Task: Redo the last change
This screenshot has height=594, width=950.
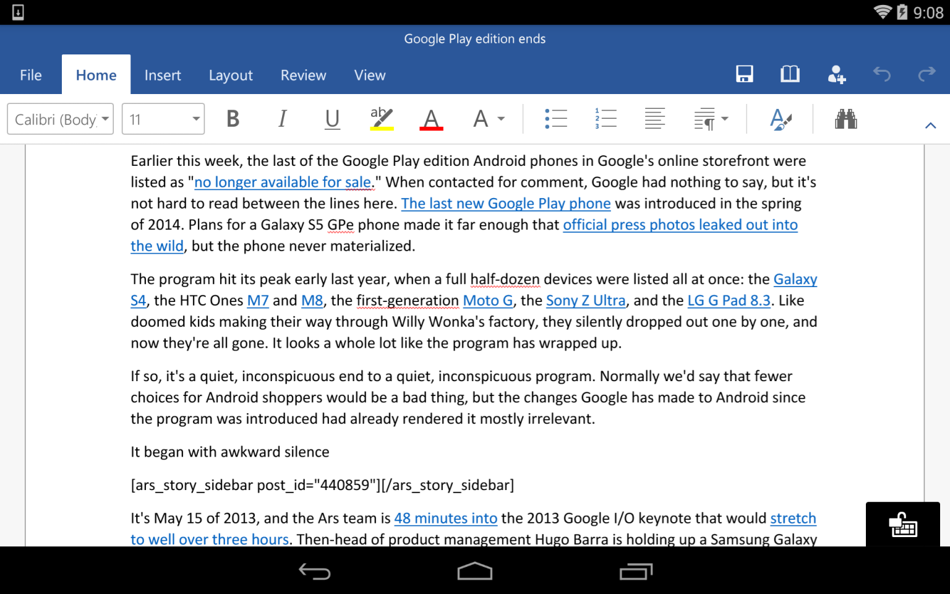Action: coord(926,74)
